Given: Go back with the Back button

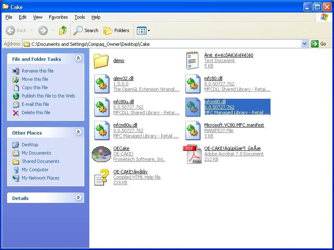Looking at the screenshot, I should tap(16, 30).
